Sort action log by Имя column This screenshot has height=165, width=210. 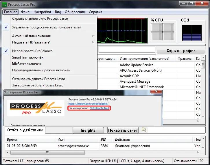tap(78, 139)
